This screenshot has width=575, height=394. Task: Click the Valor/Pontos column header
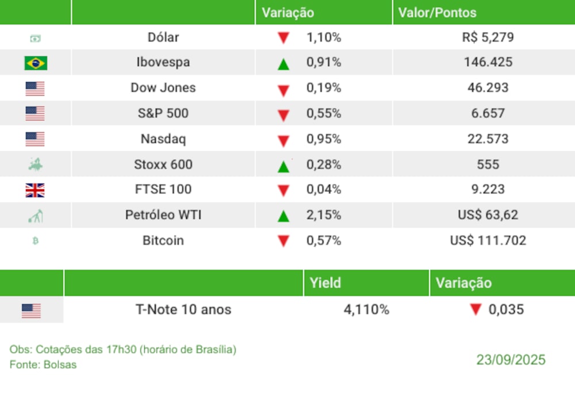pos(437,13)
